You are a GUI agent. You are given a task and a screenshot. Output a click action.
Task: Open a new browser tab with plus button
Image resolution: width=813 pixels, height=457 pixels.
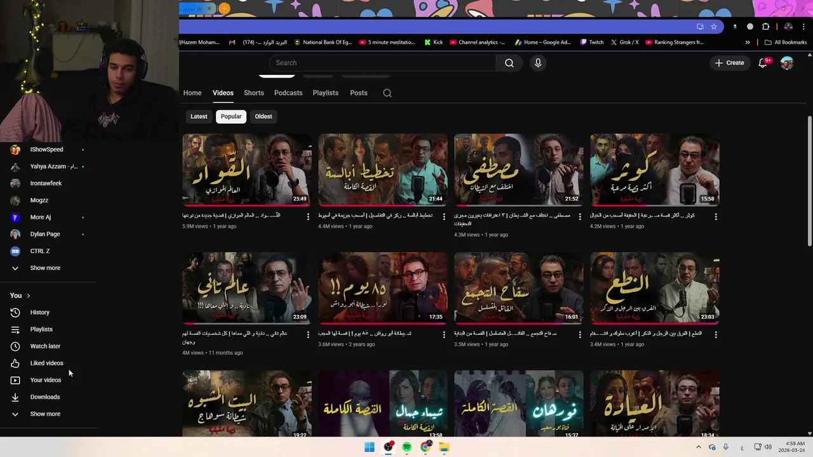tap(224, 8)
